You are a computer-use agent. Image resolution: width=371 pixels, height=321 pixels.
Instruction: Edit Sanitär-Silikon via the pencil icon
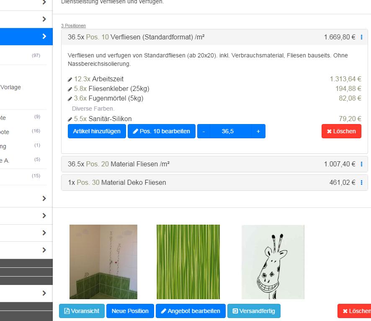70,119
